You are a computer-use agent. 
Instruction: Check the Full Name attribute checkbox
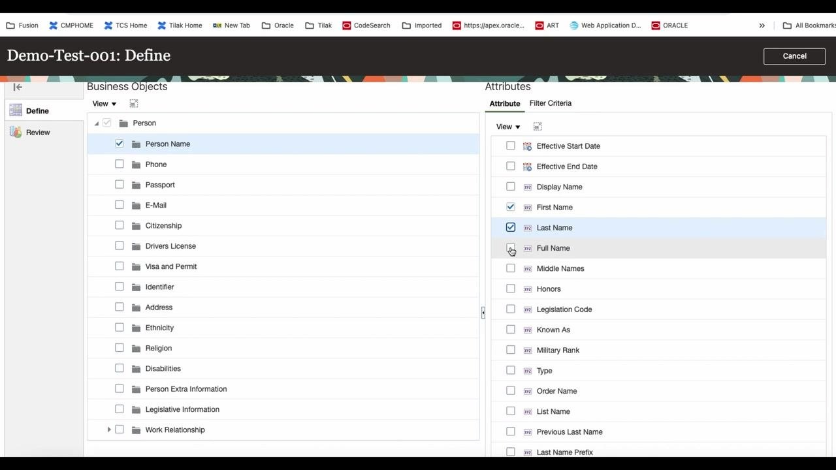pos(511,248)
